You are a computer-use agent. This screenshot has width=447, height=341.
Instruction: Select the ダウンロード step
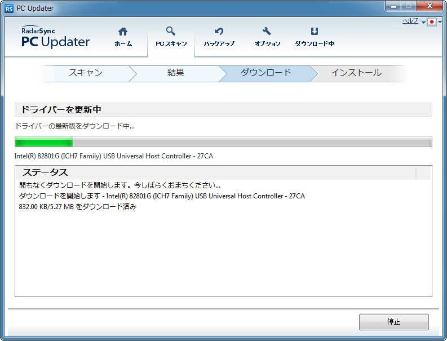265,74
